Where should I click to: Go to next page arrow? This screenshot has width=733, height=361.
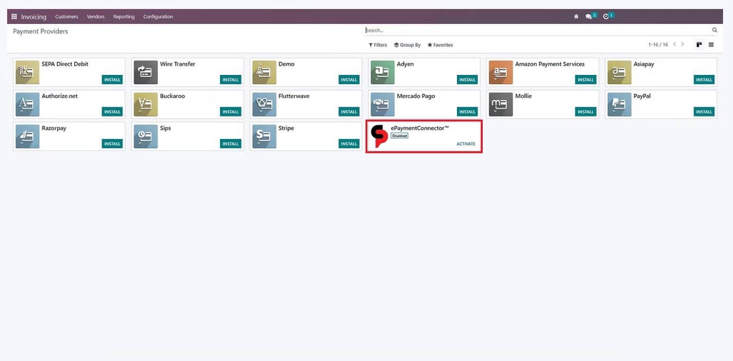point(683,44)
